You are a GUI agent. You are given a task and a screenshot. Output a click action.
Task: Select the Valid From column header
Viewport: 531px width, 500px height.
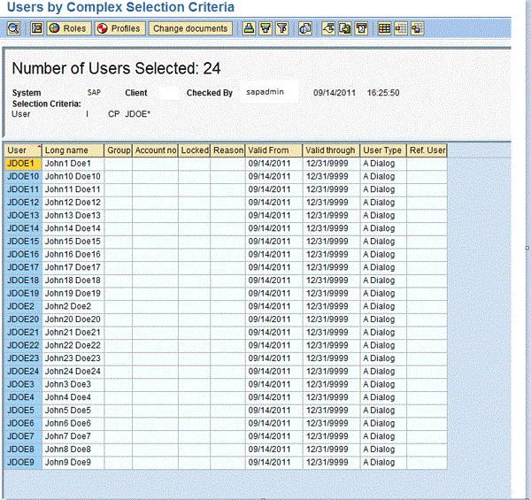pos(273,150)
